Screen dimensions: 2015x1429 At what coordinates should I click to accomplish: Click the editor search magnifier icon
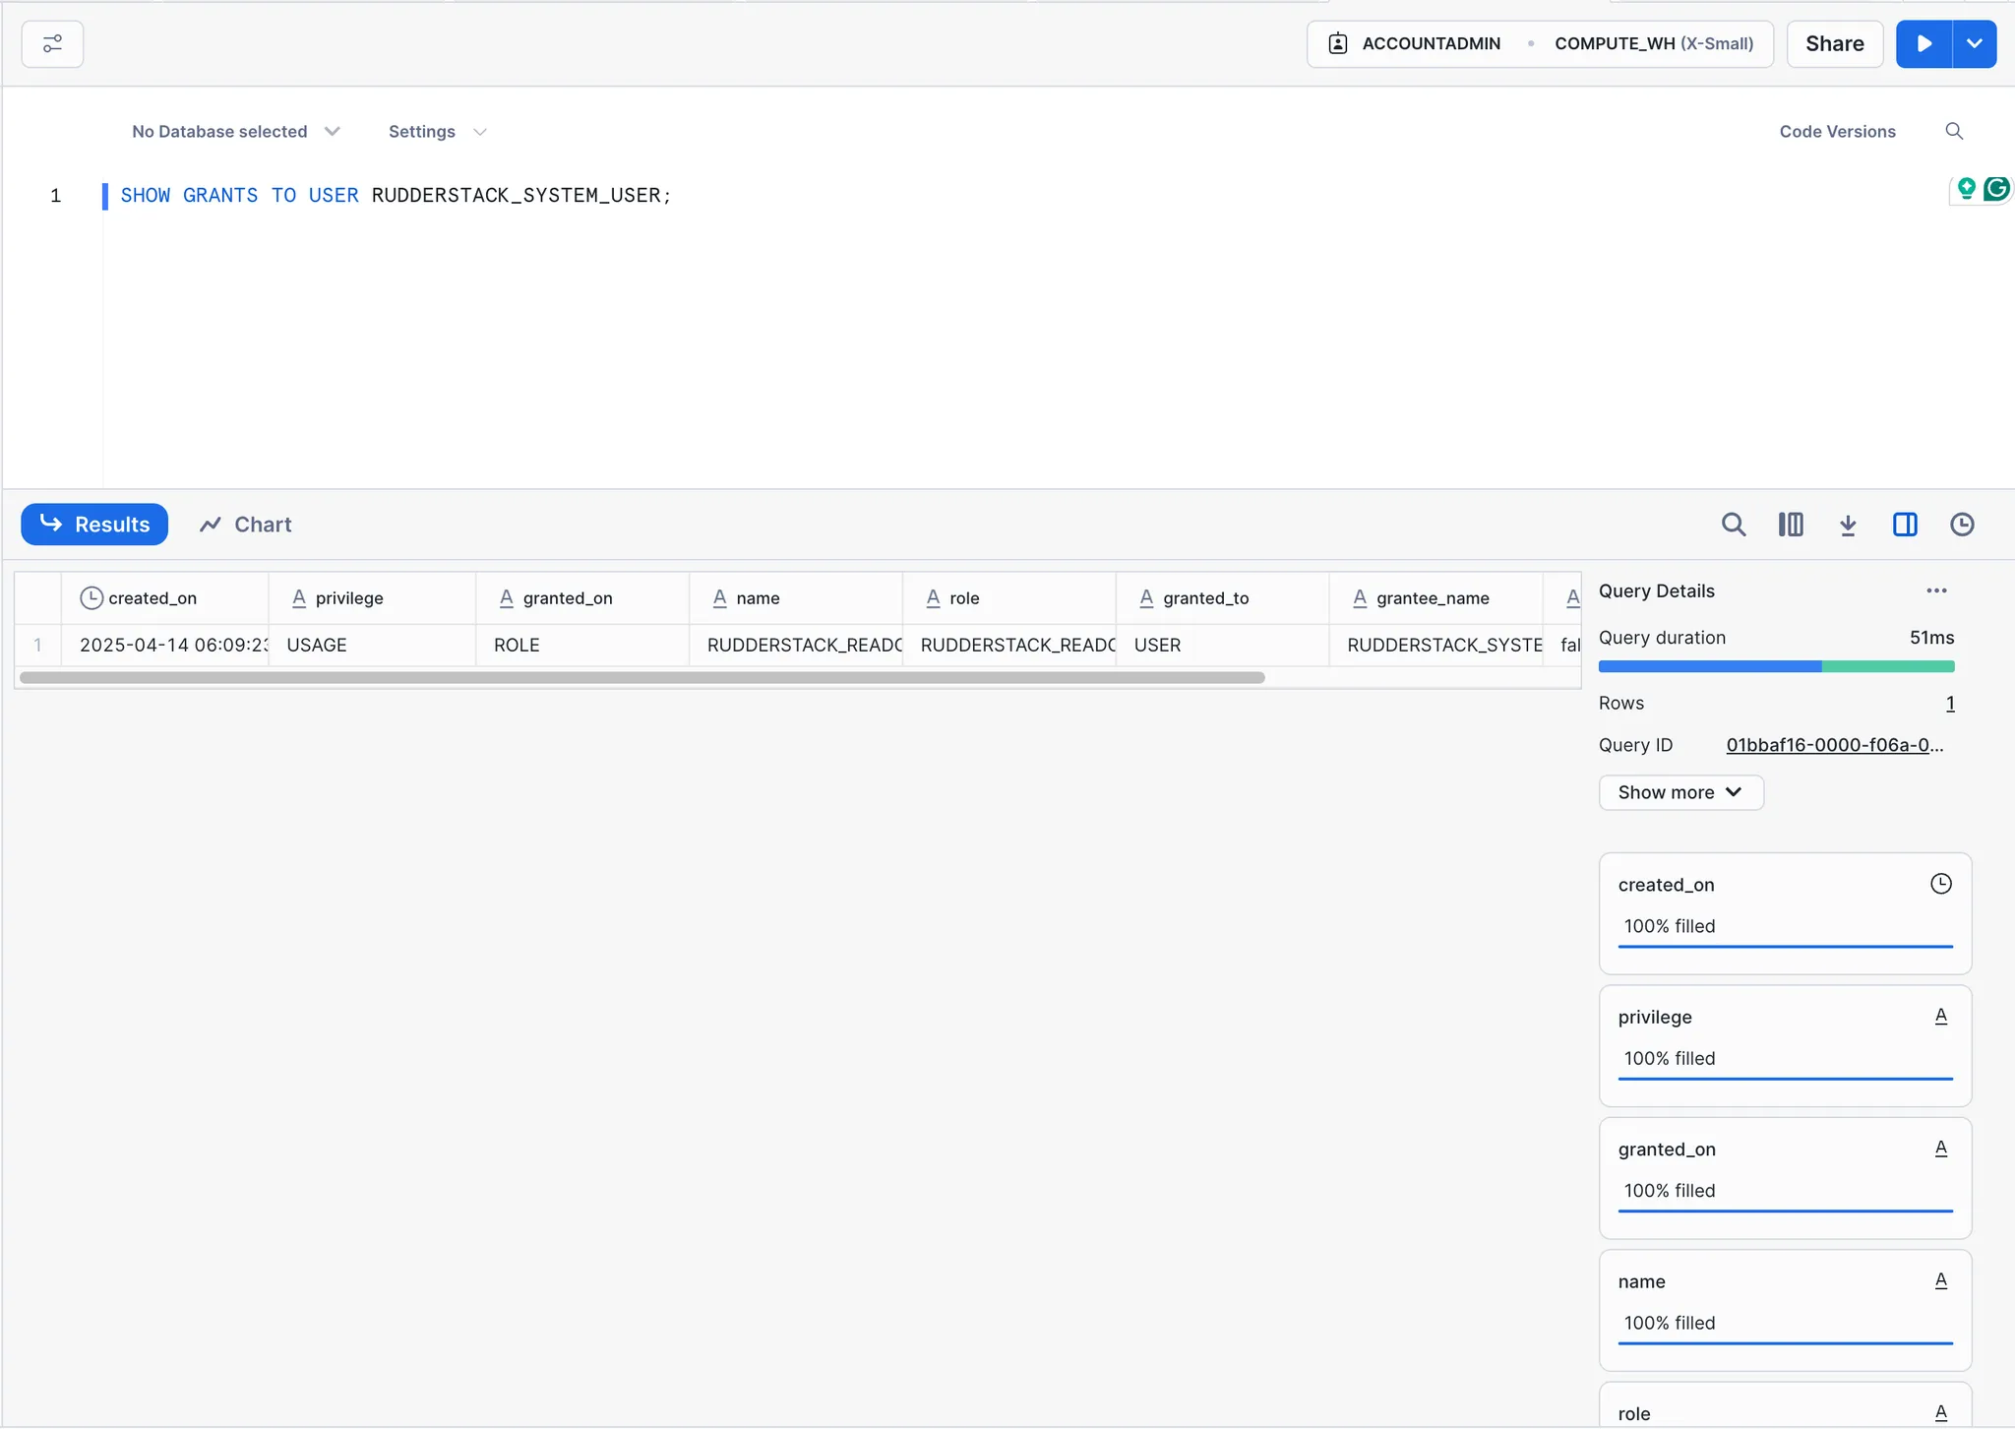[1954, 132]
